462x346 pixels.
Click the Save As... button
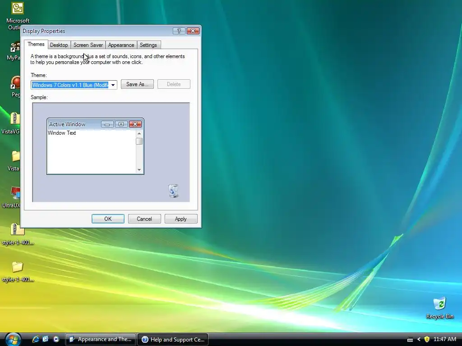pyautogui.click(x=137, y=84)
